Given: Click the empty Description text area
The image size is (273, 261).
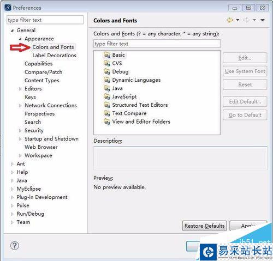Looking at the screenshot, I should pyautogui.click(x=180, y=158).
